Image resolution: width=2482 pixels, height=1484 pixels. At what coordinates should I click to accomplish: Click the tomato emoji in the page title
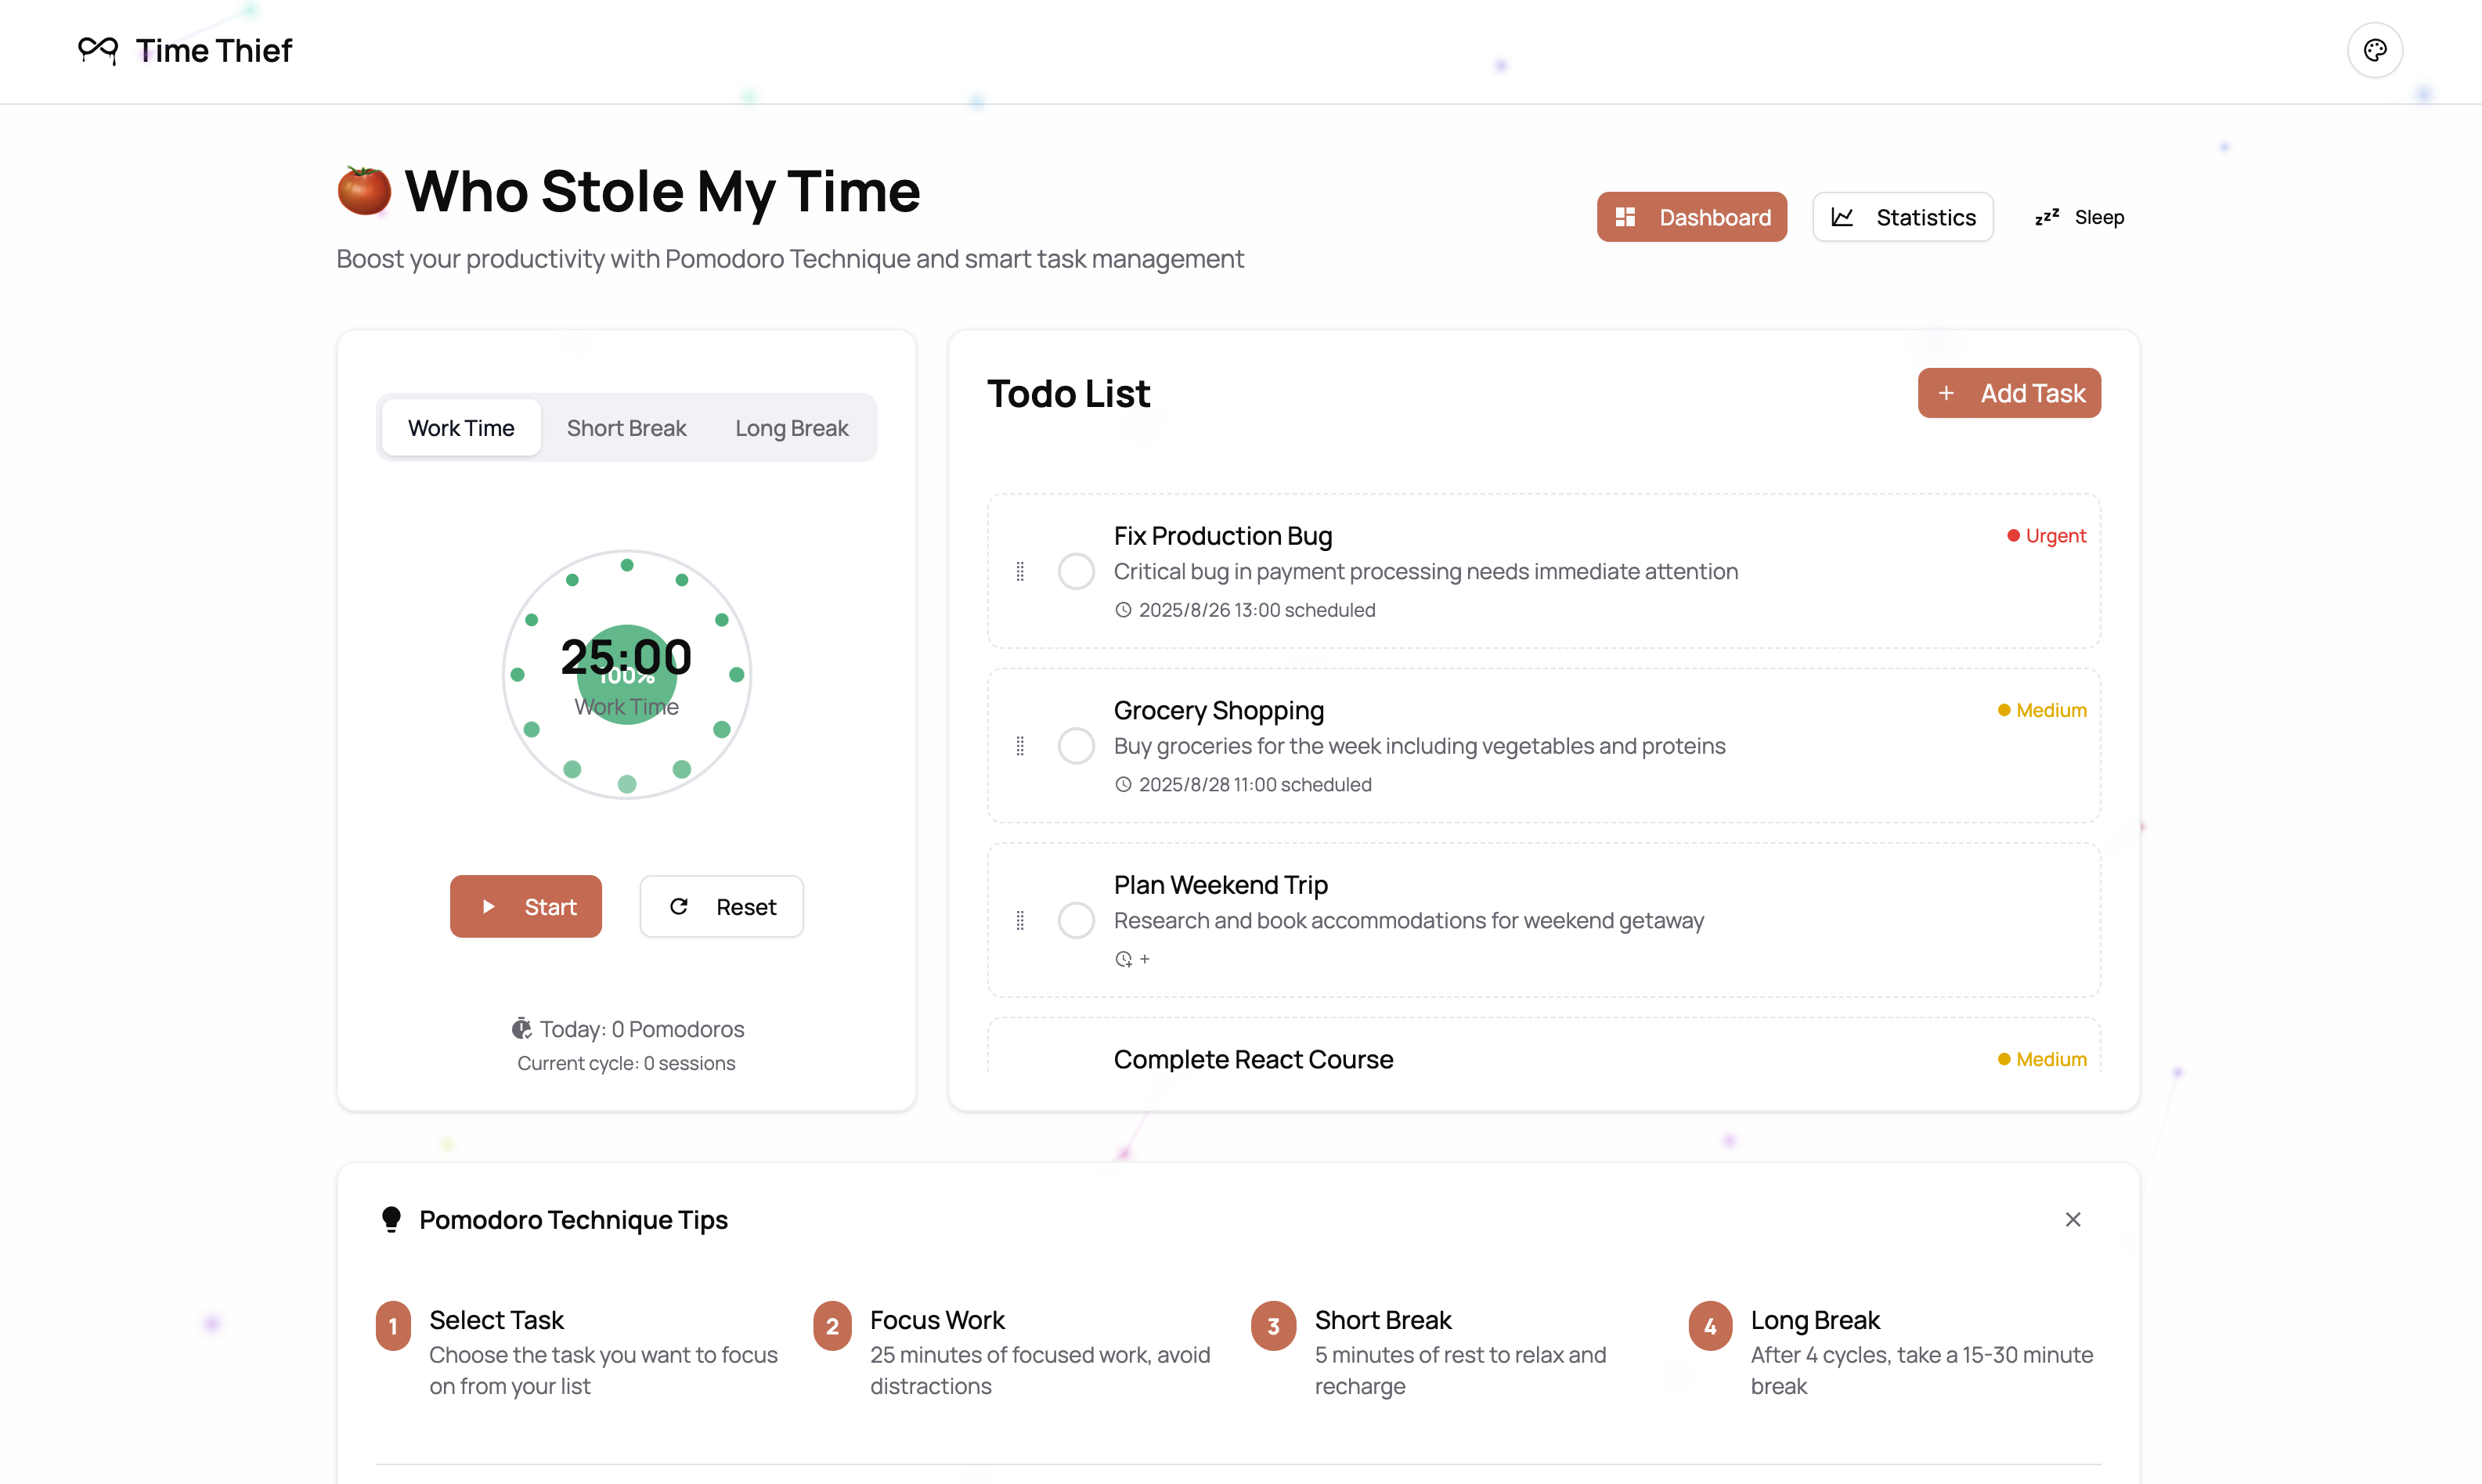(x=363, y=191)
